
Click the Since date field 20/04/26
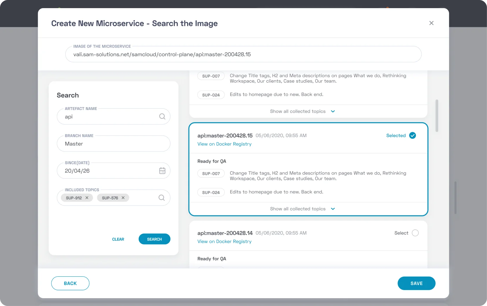pos(113,171)
